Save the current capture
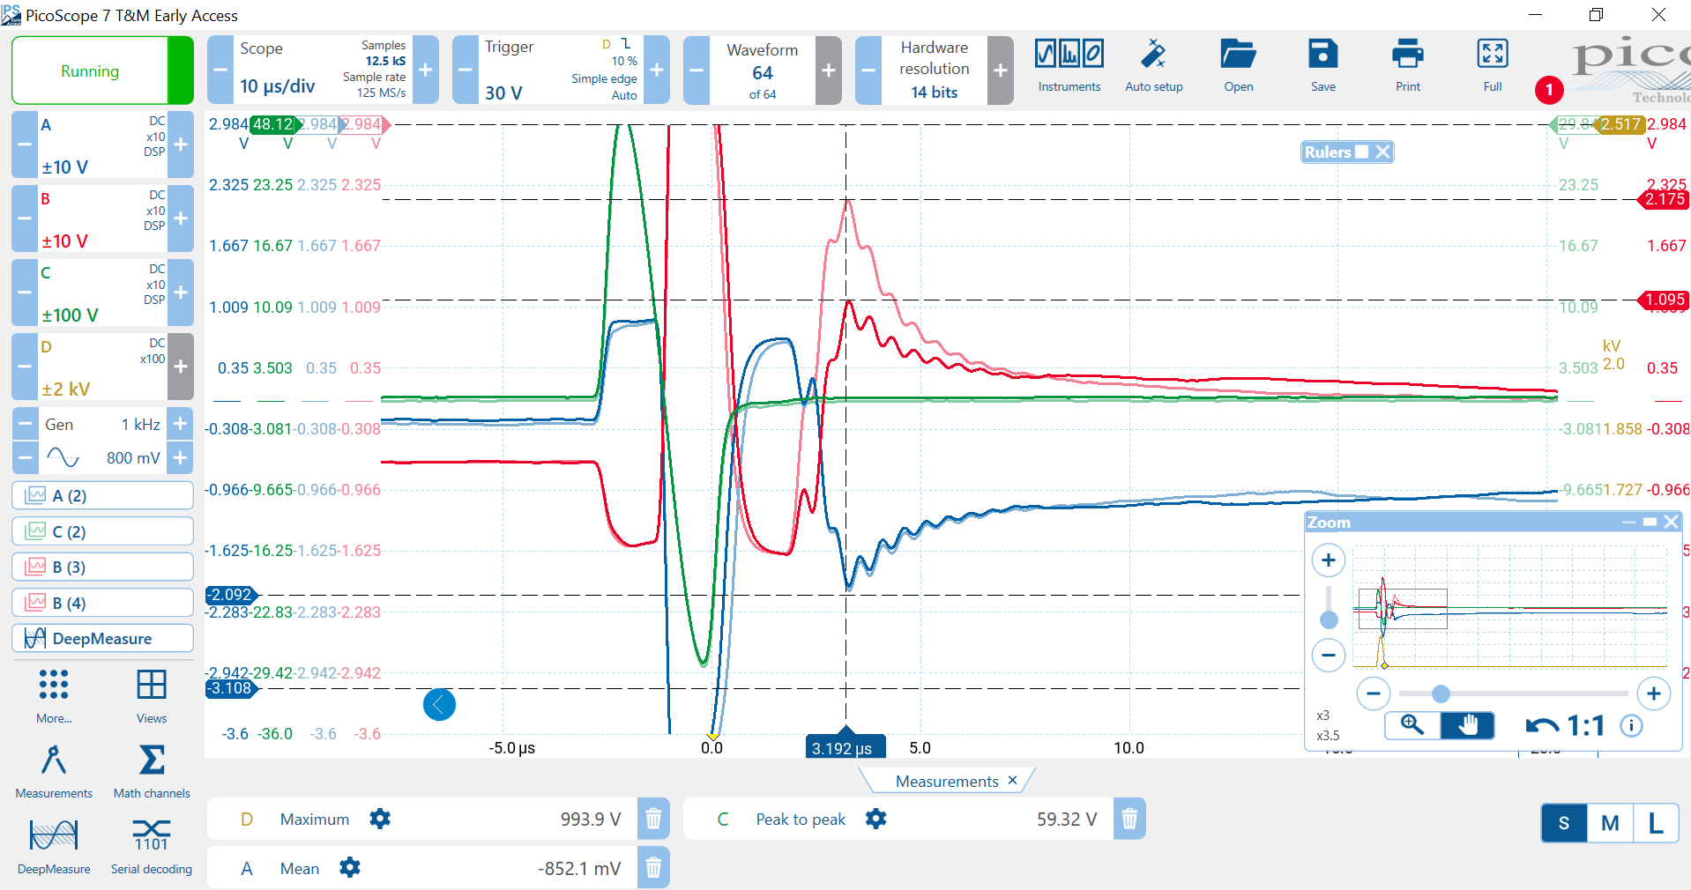This screenshot has width=1691, height=890. tap(1322, 66)
